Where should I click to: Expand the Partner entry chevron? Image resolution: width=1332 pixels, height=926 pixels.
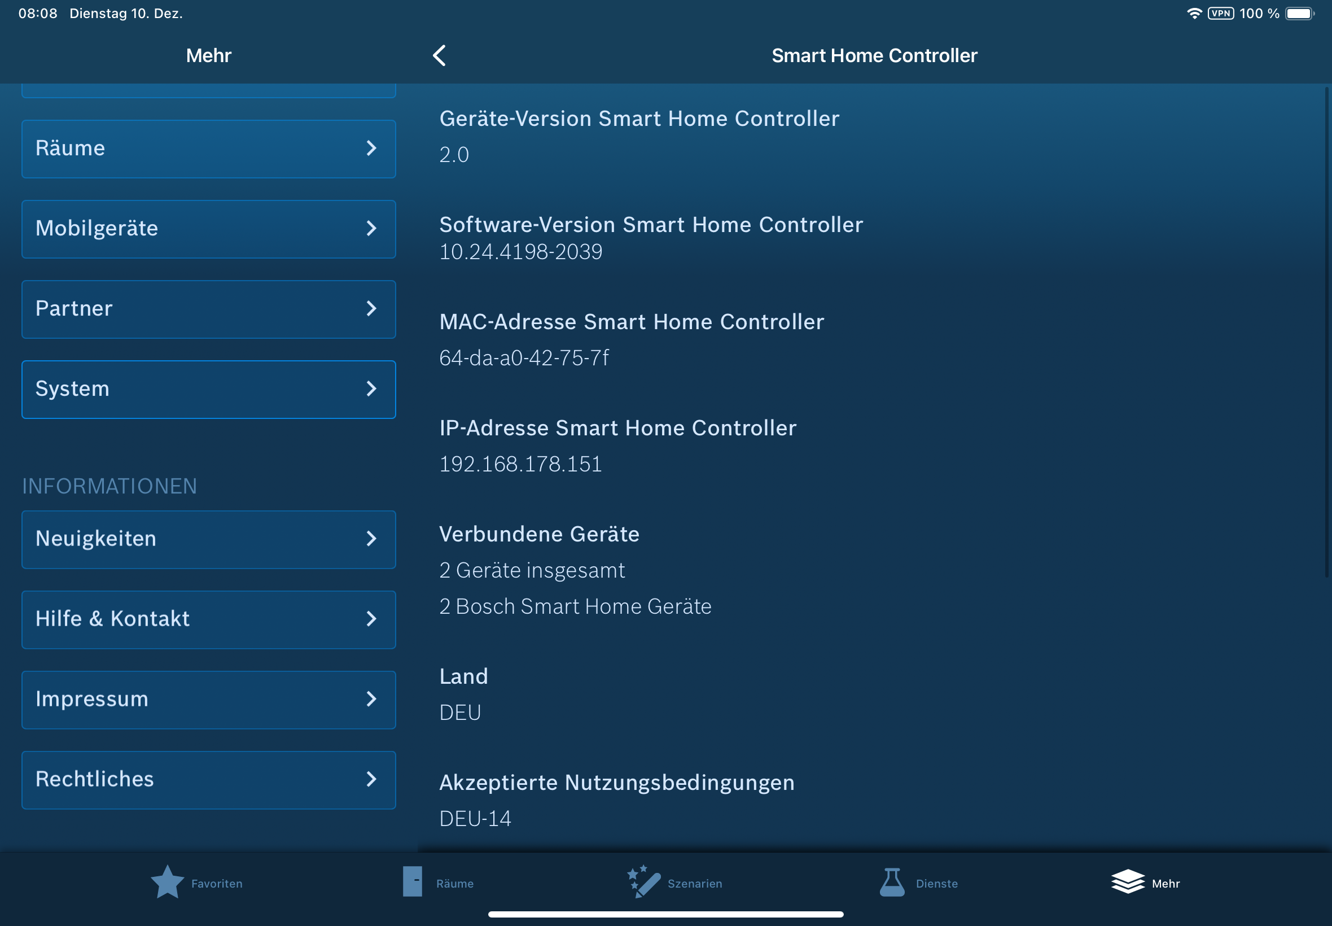tap(372, 309)
